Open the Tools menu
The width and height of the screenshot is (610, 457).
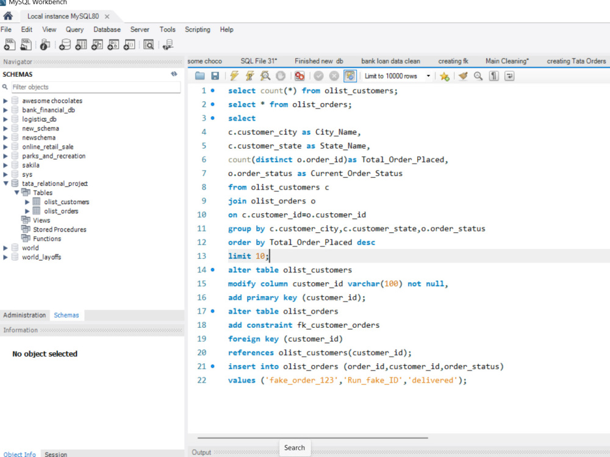[167, 29]
